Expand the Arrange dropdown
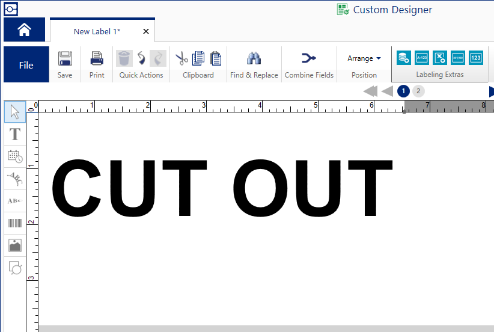 point(364,58)
